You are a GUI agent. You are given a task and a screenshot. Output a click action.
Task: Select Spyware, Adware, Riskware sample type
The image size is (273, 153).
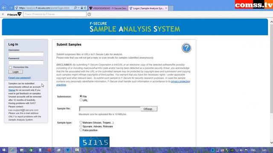pos(81,126)
